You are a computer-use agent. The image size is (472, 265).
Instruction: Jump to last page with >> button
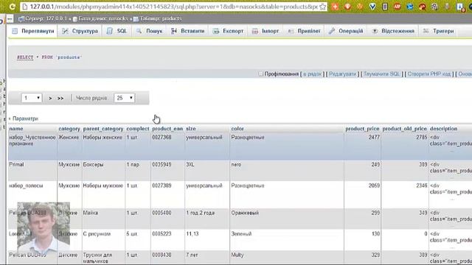60,98
